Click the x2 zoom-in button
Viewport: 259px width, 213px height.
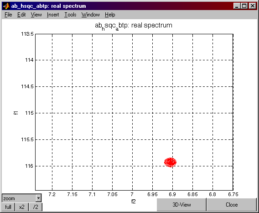pos(22,207)
